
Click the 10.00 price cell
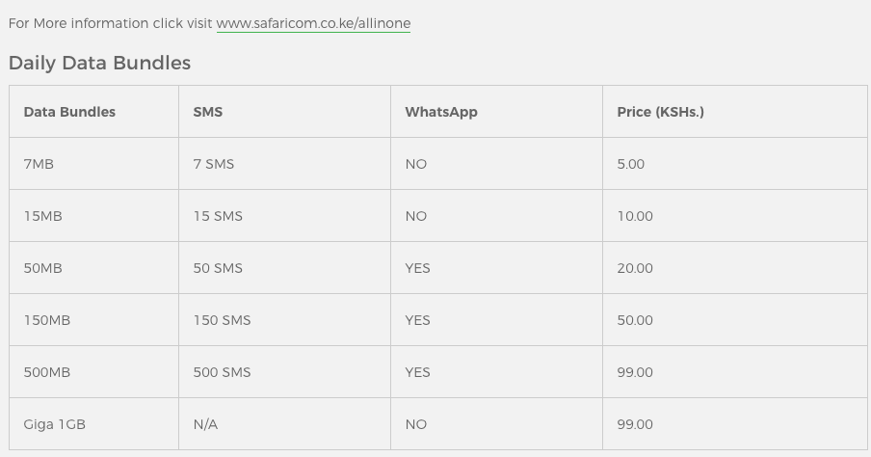pyautogui.click(x=634, y=216)
